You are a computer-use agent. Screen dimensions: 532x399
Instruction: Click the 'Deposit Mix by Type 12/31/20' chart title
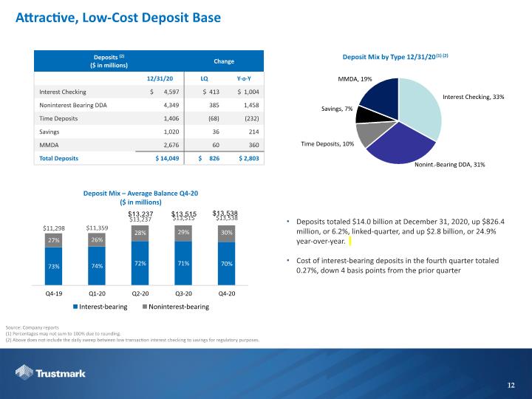point(395,57)
